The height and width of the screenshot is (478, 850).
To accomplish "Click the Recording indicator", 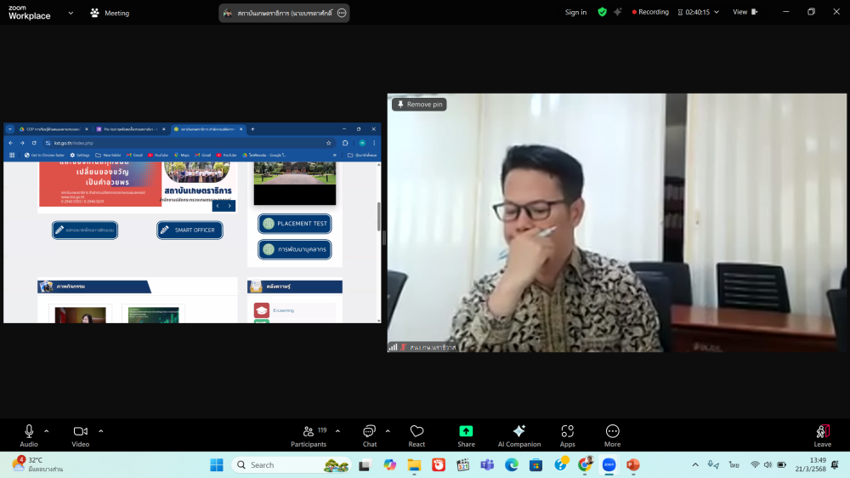I will 651,12.
